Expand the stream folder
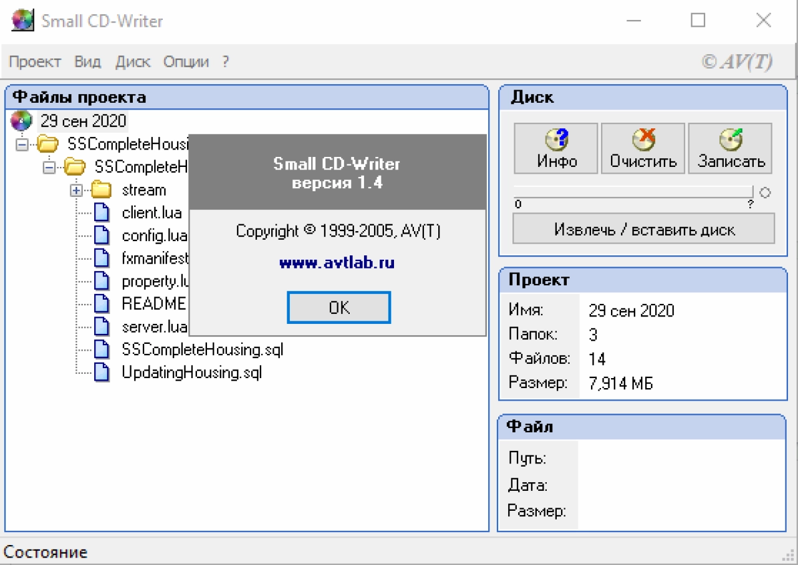This screenshot has width=798, height=565. pyautogui.click(x=76, y=191)
